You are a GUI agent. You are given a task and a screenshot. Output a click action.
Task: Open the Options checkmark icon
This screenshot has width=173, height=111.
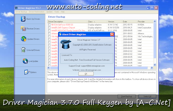coord(27,72)
